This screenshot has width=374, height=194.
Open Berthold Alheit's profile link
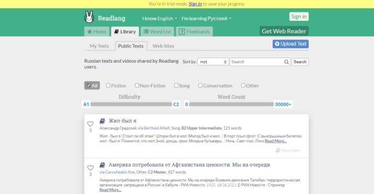[x=157, y=128]
